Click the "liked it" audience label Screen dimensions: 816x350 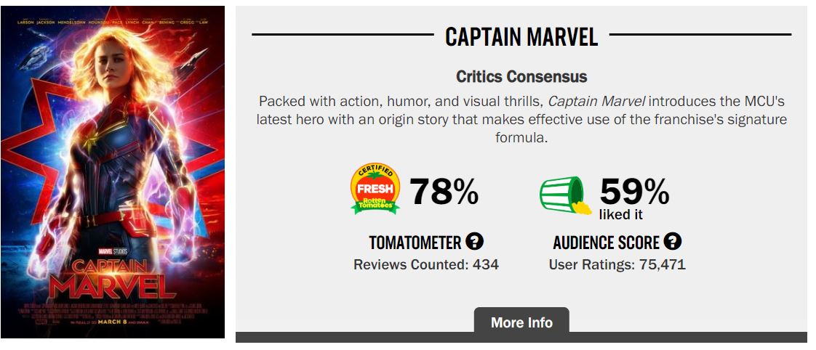(x=621, y=214)
